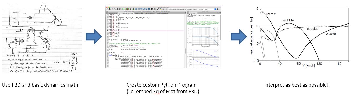Click the red Run cell and advance icon
Viewport: 353px width, 97px height.
click(128, 9)
